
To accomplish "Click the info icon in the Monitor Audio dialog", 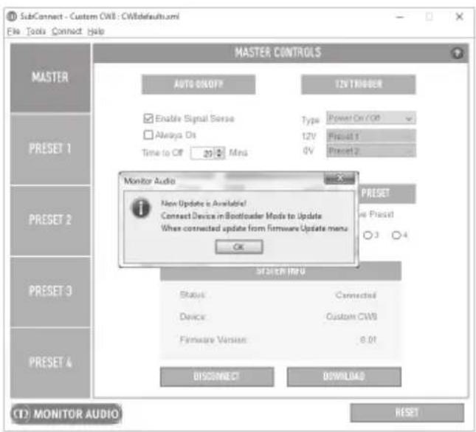I will tap(140, 208).
